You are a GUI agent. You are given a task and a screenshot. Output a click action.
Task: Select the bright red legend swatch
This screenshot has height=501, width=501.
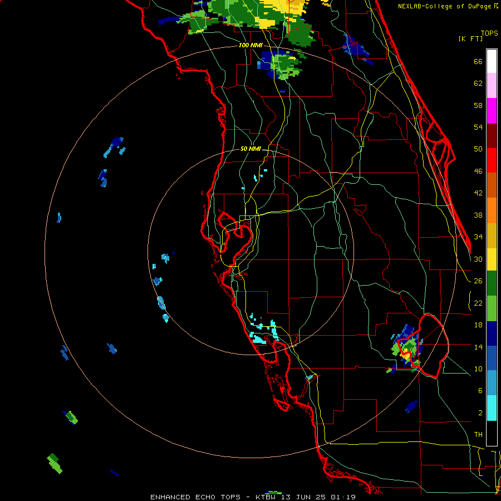[x=492, y=160]
